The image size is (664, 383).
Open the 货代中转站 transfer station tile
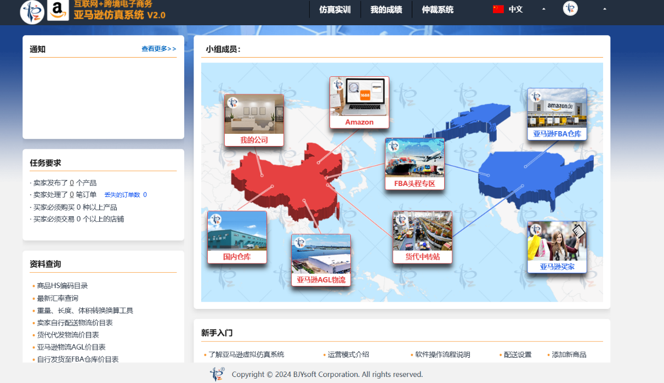click(x=422, y=237)
